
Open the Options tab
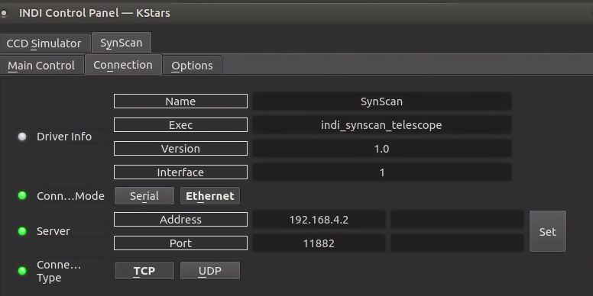click(x=192, y=66)
